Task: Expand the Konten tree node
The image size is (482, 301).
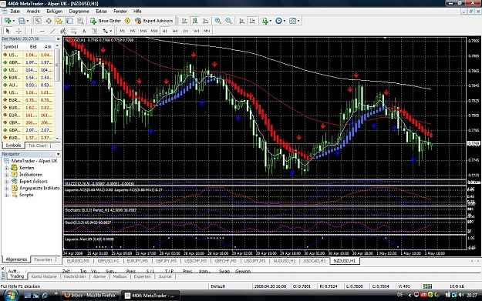Action: 6,168
